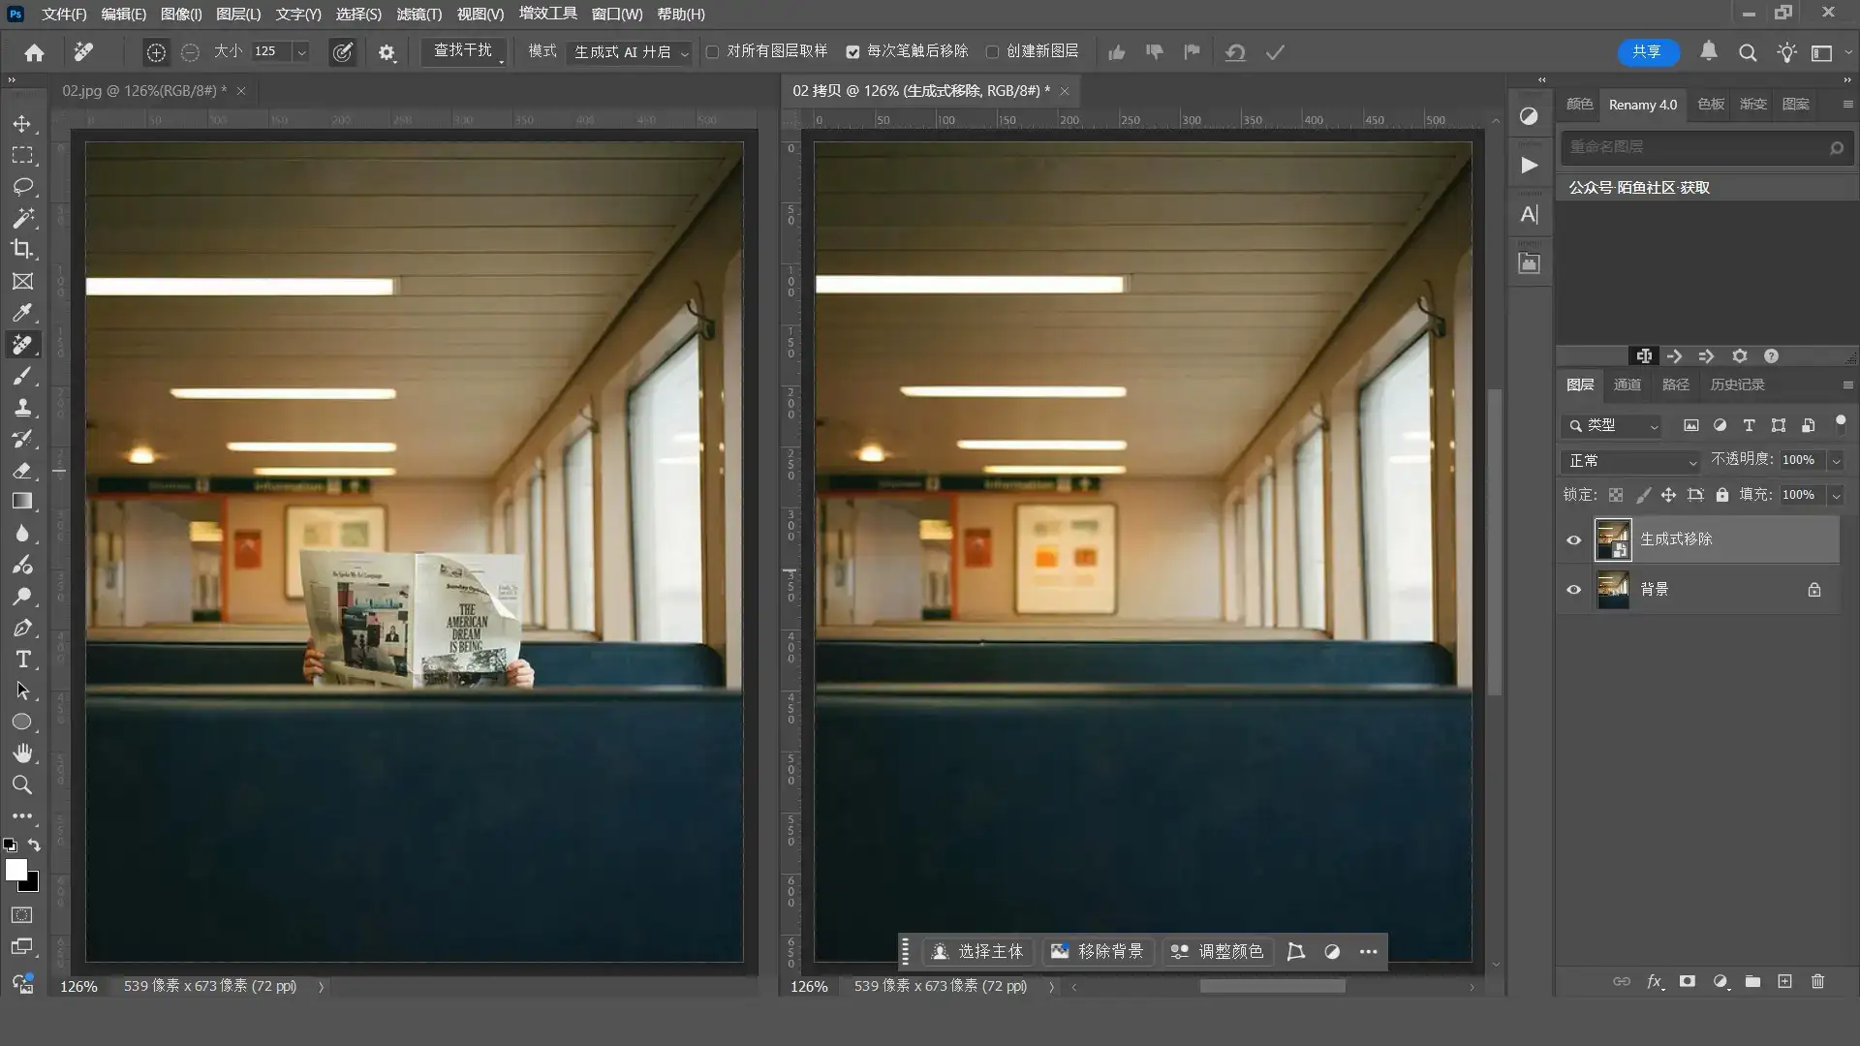Hide the 生成式移除 layer
1860x1046 pixels.
(1573, 540)
